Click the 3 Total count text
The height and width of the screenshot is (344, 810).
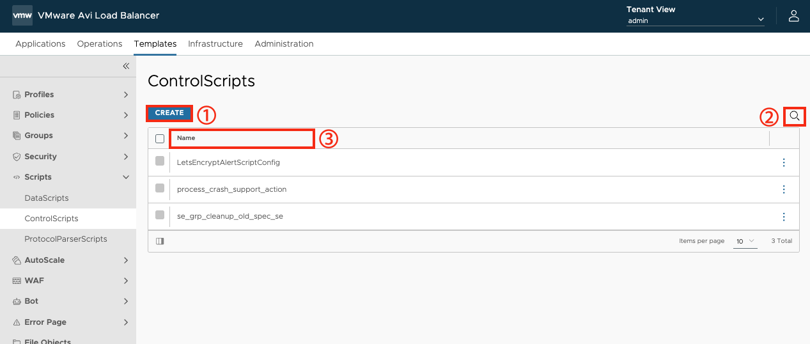click(782, 241)
